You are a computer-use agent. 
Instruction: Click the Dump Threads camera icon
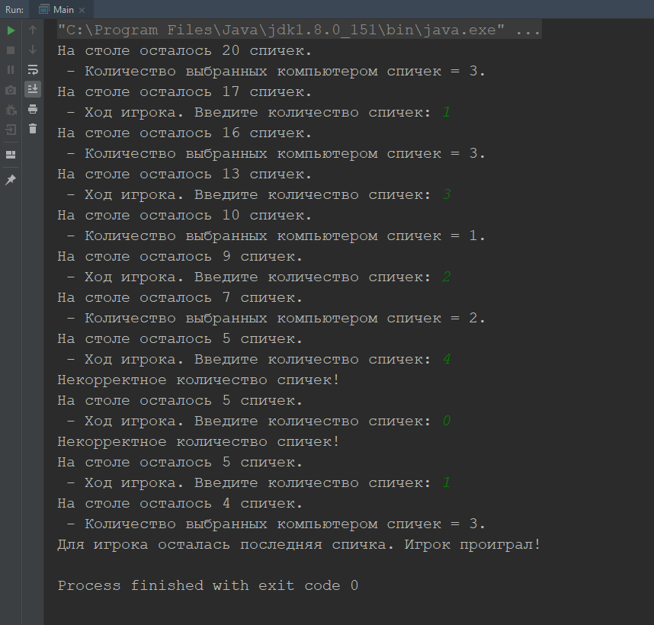11,90
